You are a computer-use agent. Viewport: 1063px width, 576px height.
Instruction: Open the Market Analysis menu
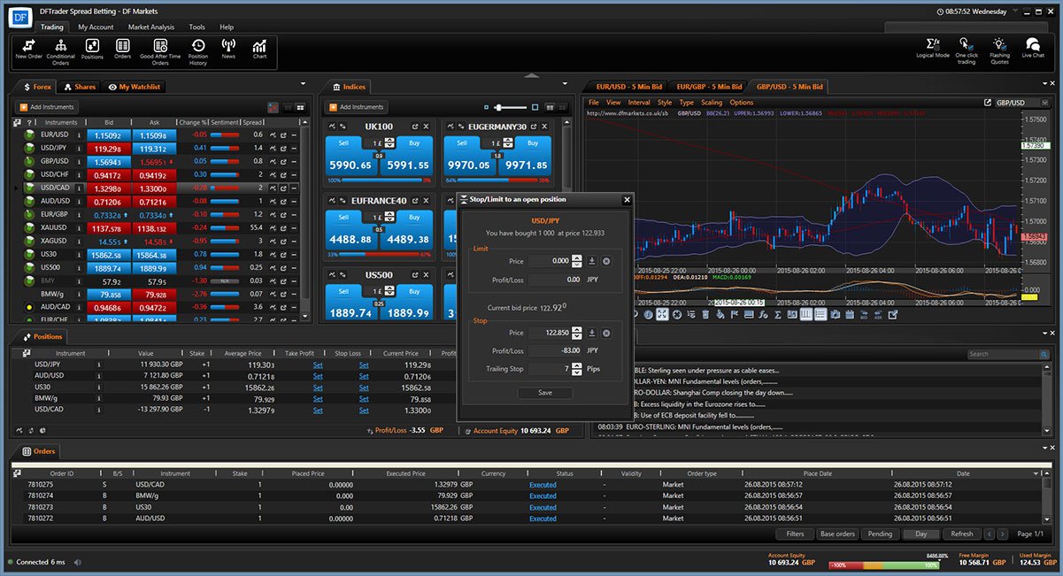(150, 27)
